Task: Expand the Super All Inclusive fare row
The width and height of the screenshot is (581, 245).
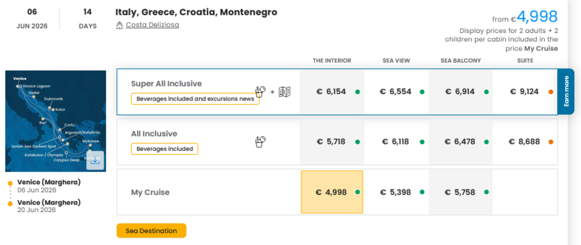Action: [166, 84]
